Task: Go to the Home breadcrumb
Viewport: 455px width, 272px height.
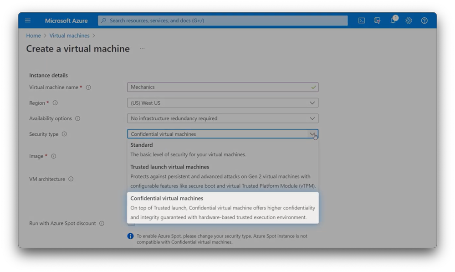Action: point(33,36)
